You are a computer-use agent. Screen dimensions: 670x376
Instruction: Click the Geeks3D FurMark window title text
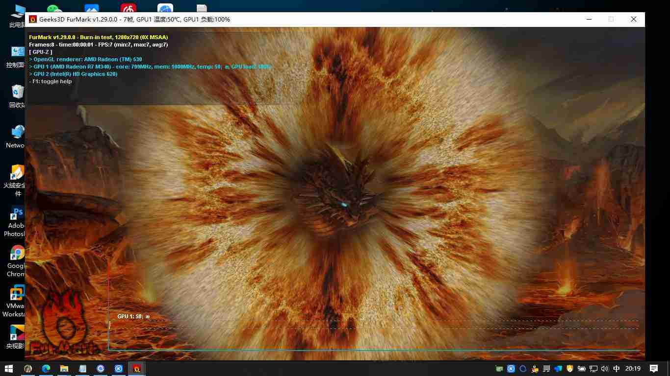[x=134, y=19]
